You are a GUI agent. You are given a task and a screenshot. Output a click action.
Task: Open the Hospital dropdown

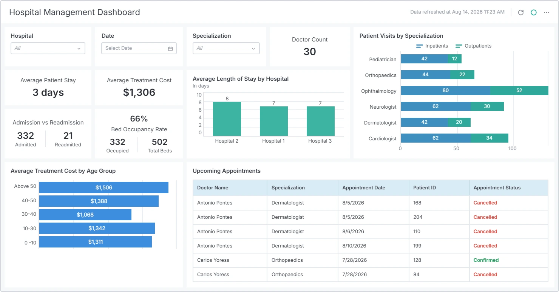pos(48,48)
